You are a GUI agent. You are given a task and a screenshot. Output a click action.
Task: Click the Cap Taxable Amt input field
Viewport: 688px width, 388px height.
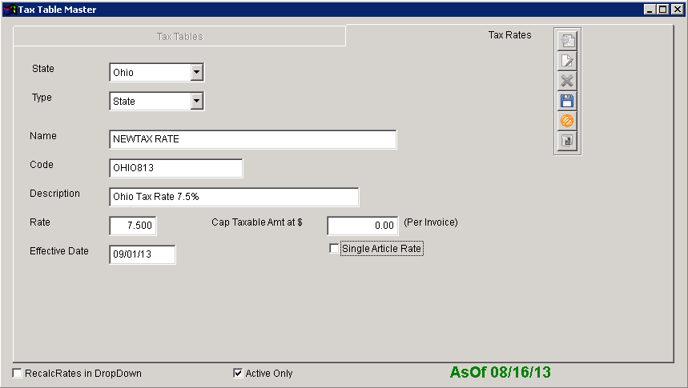pyautogui.click(x=363, y=226)
